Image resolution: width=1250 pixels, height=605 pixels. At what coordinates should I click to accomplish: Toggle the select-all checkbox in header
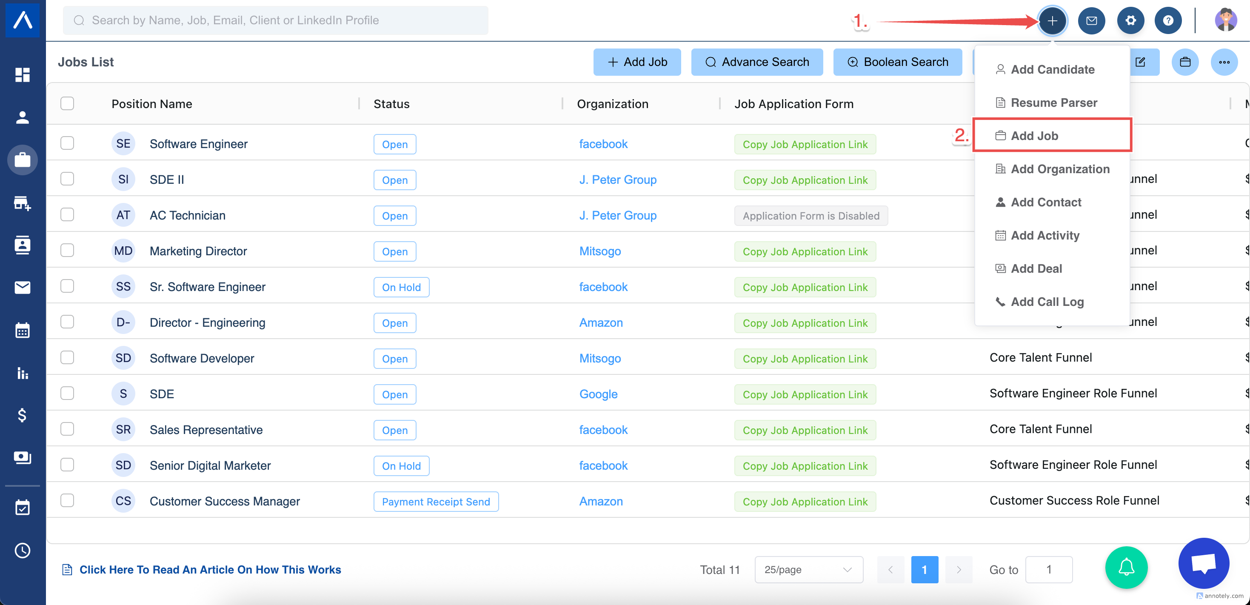tap(67, 103)
